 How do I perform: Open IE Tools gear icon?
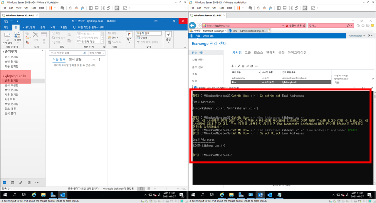[367, 25]
